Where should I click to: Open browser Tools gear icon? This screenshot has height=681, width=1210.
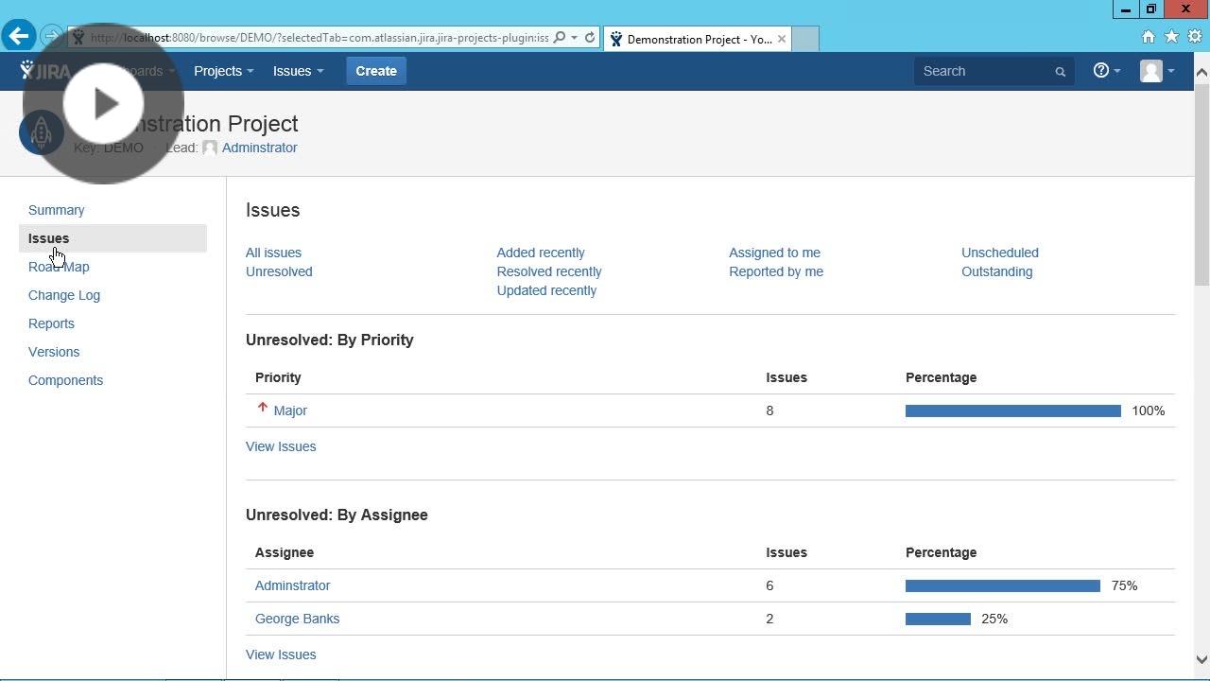coord(1195,37)
